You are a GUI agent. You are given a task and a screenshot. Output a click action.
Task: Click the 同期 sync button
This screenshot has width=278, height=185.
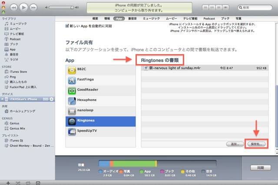click(x=261, y=168)
